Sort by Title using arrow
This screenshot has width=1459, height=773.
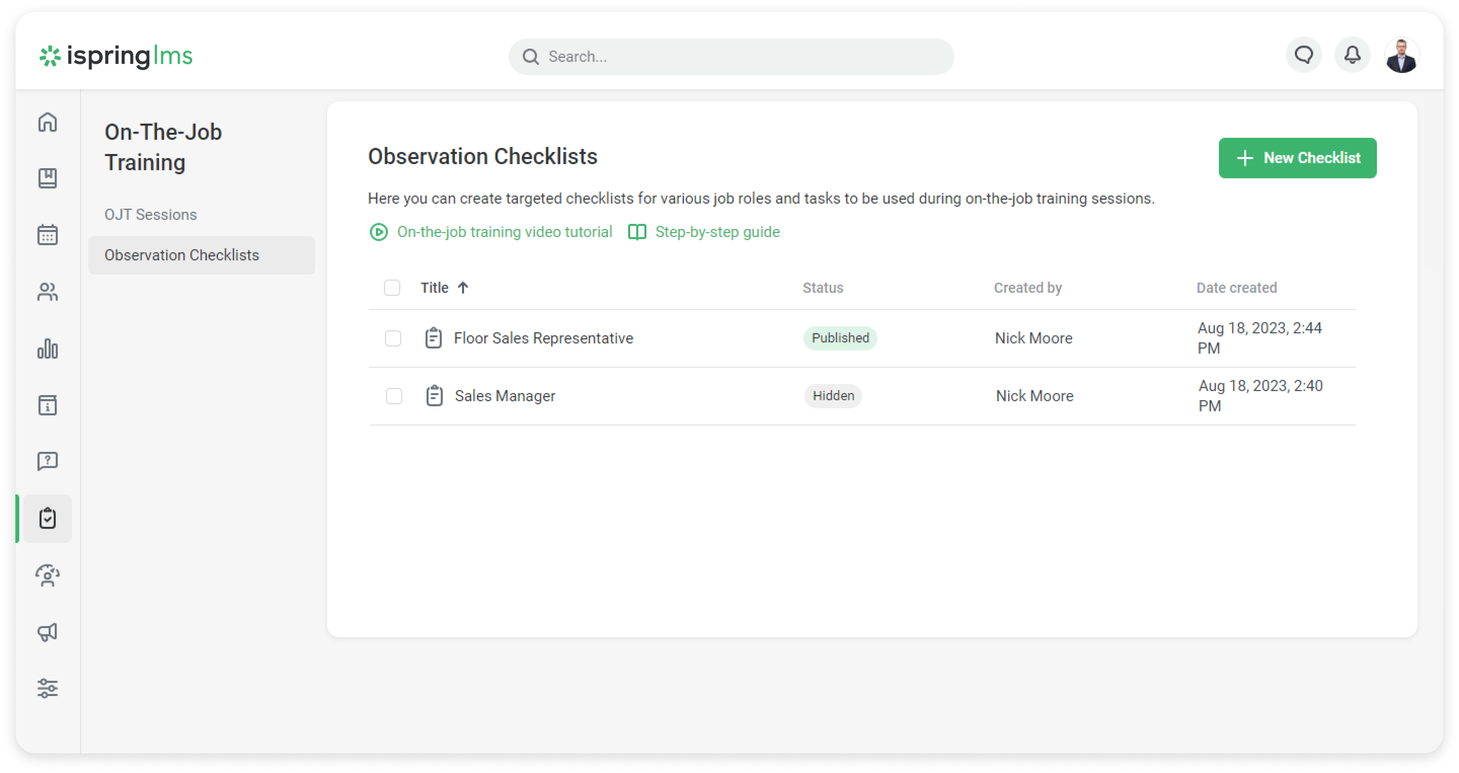click(463, 288)
